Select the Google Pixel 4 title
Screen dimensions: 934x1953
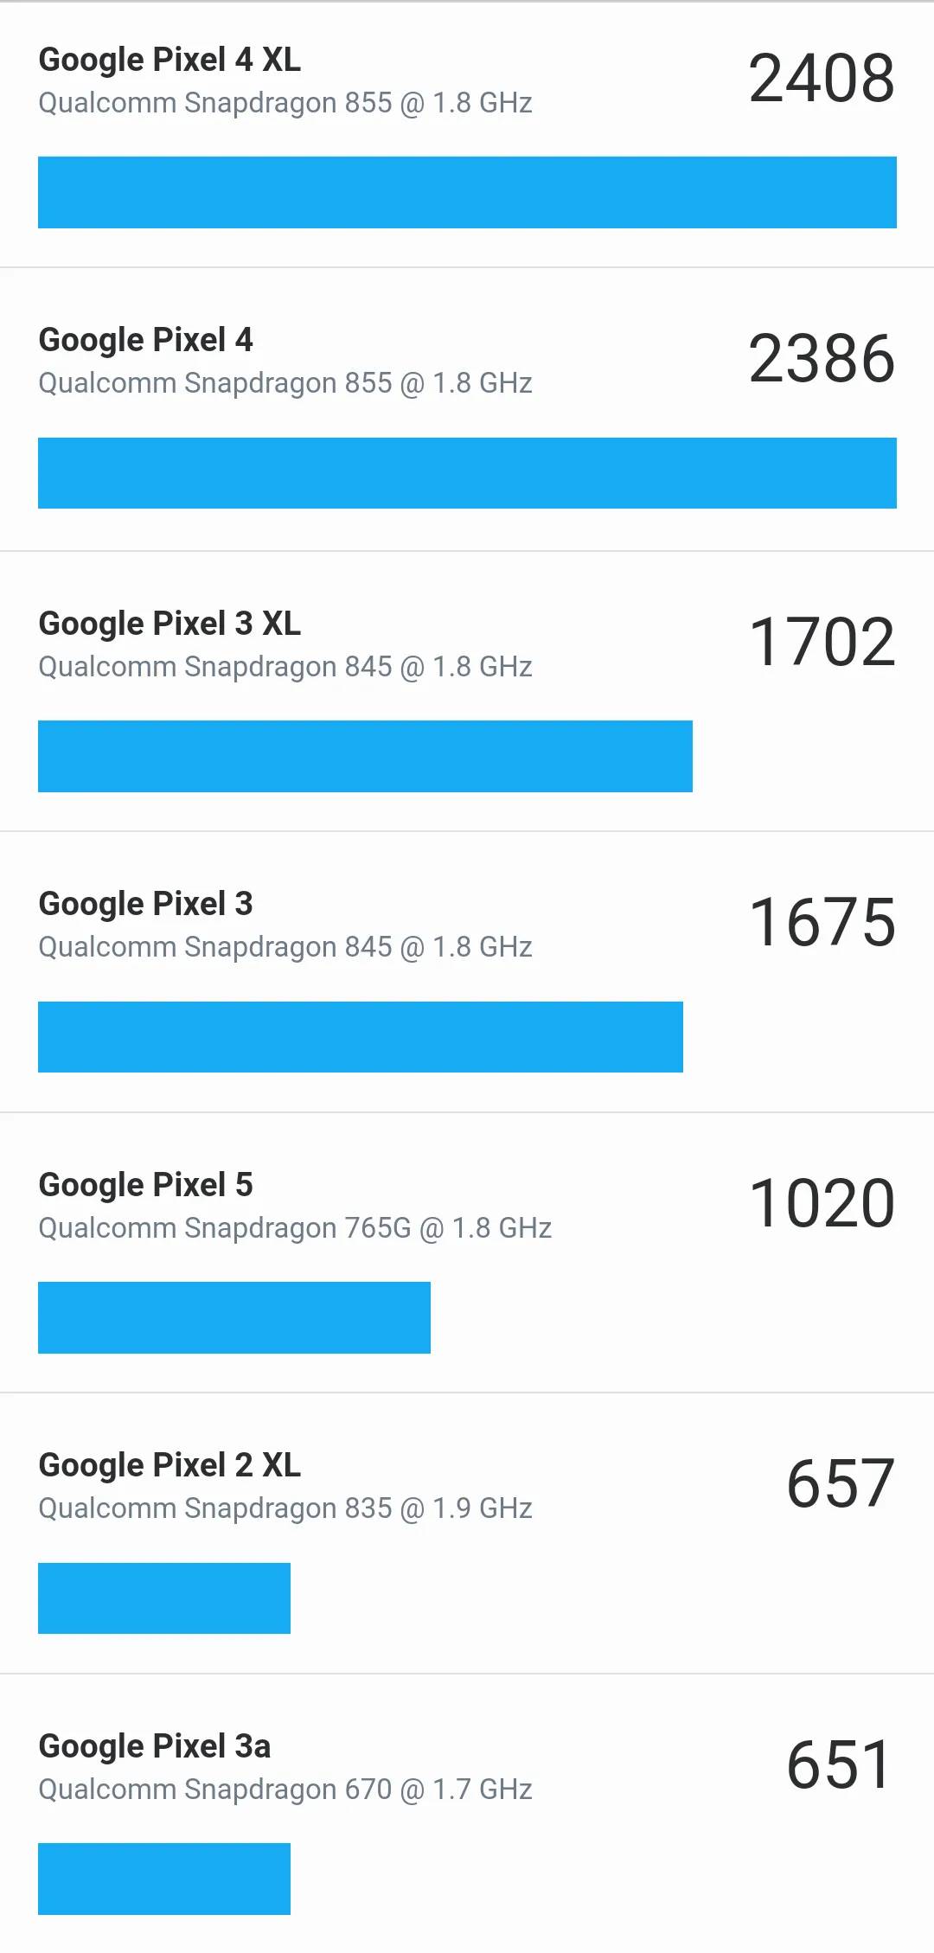click(x=145, y=340)
